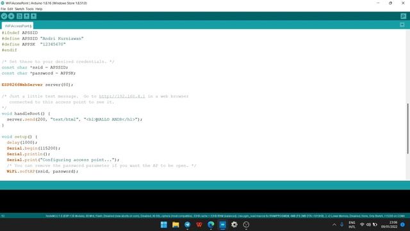
Task: Open the Wi-Fi network tray icon
Action: tap(362, 225)
